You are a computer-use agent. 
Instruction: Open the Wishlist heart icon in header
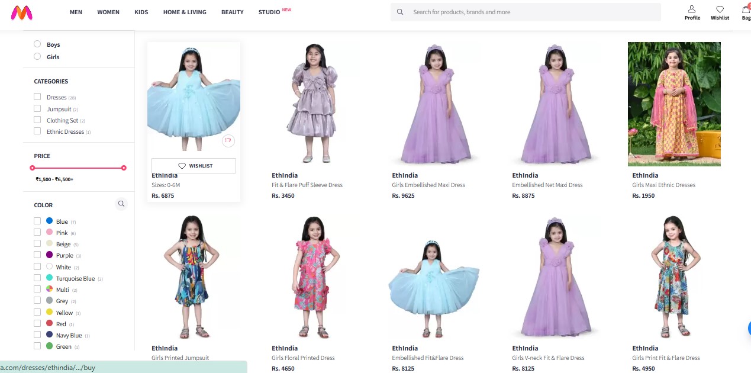click(x=720, y=9)
